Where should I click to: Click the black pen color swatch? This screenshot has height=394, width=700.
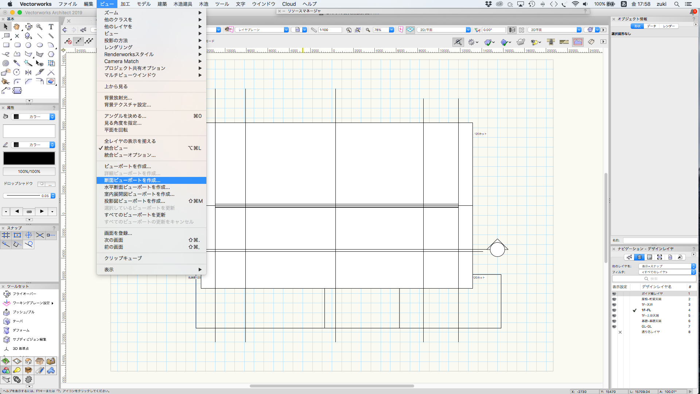[x=29, y=158]
